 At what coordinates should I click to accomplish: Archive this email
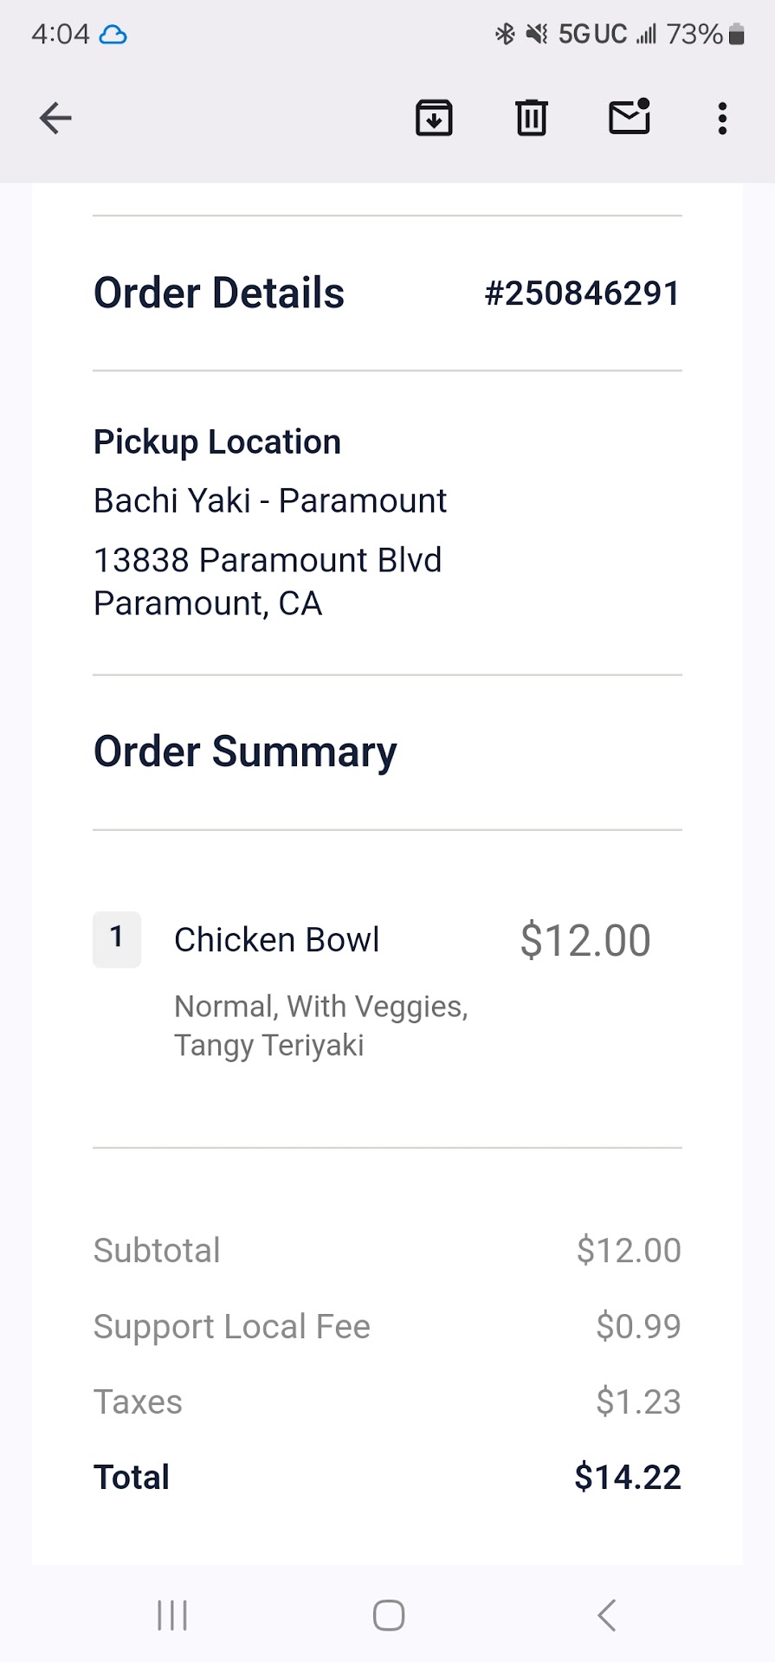tap(434, 118)
